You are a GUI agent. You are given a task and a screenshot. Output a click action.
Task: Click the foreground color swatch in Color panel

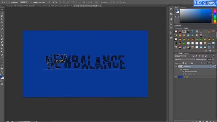(176, 11)
